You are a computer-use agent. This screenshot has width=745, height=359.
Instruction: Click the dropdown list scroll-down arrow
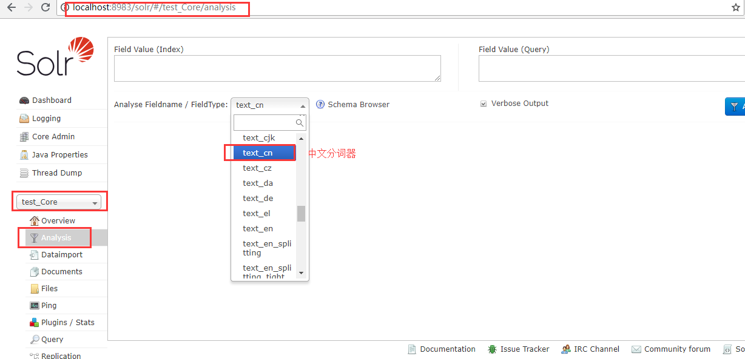point(301,273)
